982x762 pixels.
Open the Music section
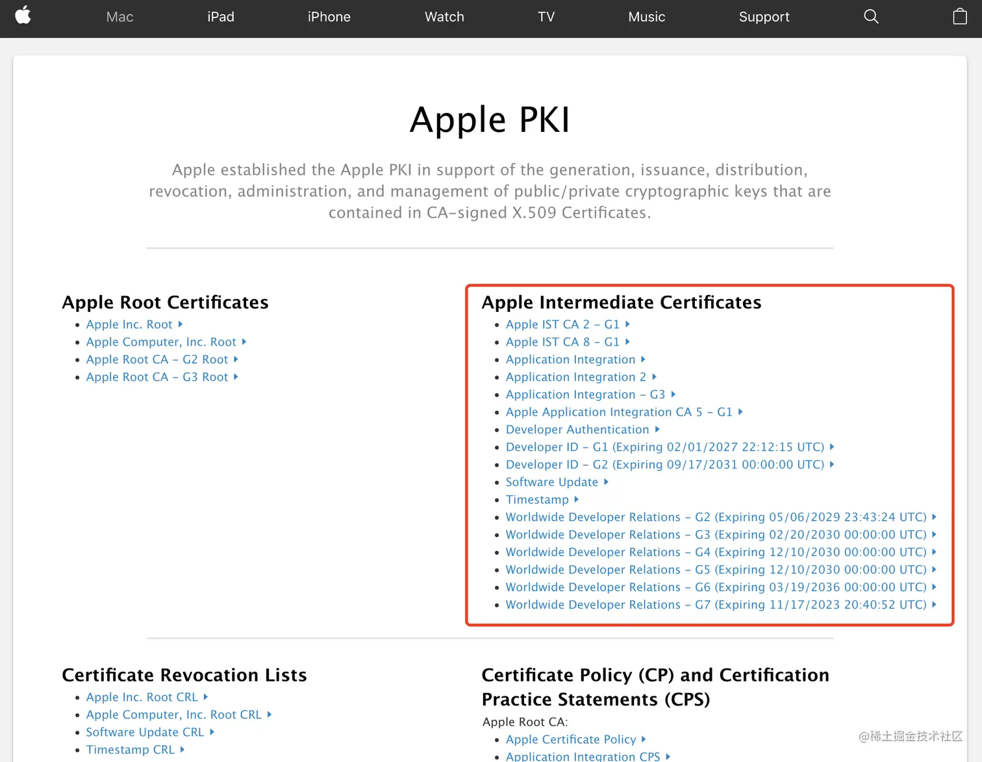pos(646,17)
